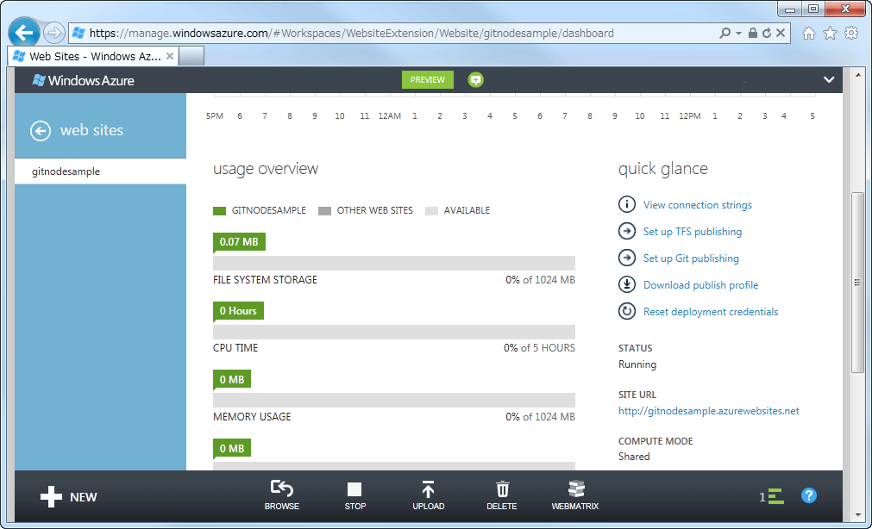Click the Set up TFS publishing arrow icon
Image resolution: width=872 pixels, height=529 pixels.
click(x=627, y=231)
